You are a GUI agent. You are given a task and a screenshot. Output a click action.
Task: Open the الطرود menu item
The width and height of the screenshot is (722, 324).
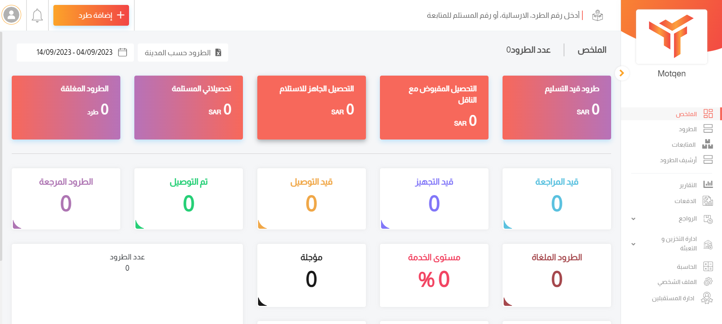pyautogui.click(x=688, y=129)
